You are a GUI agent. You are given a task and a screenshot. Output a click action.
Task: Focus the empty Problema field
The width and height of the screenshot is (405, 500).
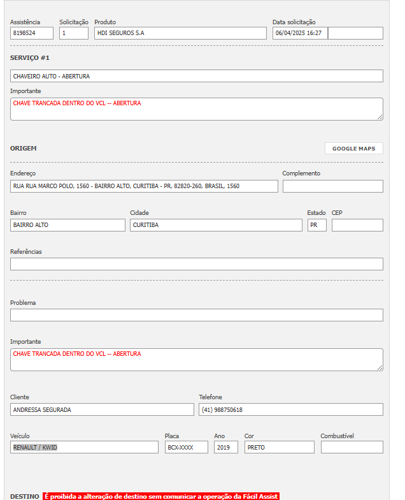[x=197, y=315]
